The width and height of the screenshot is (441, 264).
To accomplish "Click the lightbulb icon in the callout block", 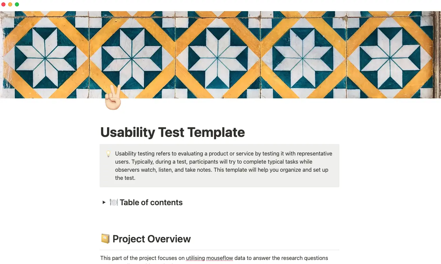I will [x=108, y=153].
